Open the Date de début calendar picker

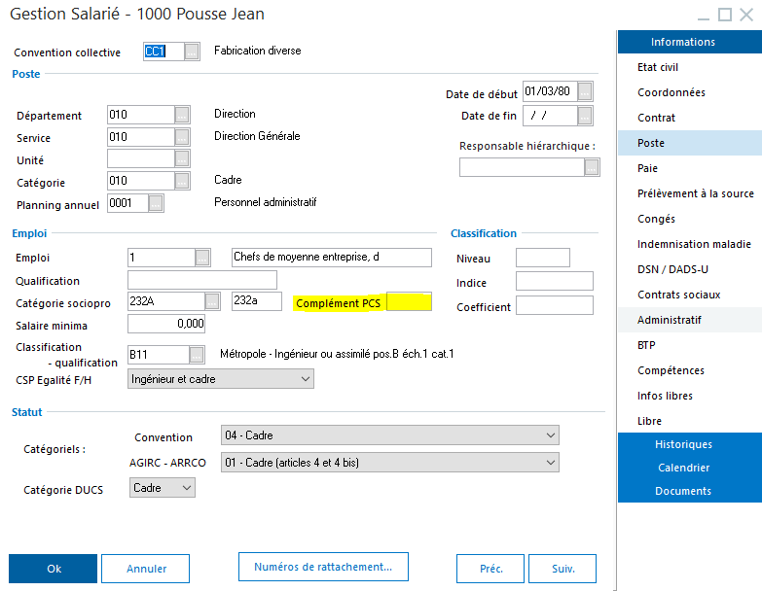584,92
